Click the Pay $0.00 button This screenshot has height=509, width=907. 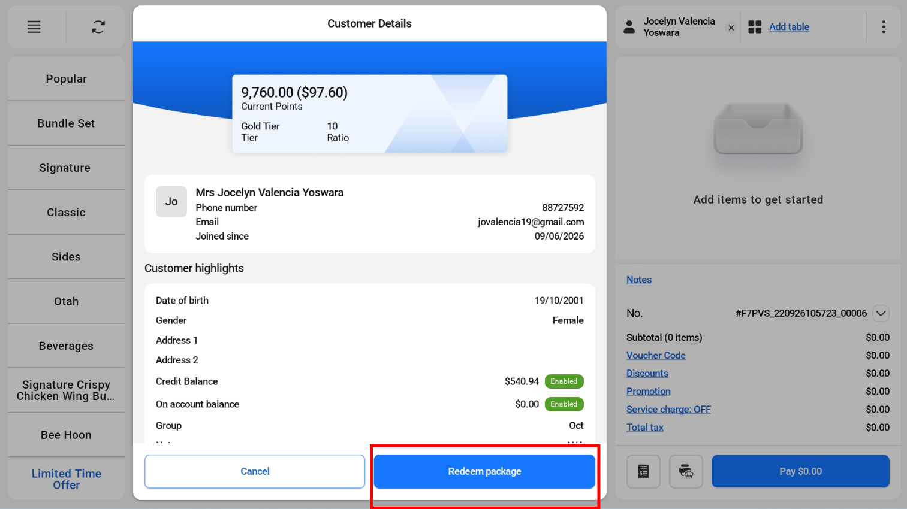pos(800,471)
